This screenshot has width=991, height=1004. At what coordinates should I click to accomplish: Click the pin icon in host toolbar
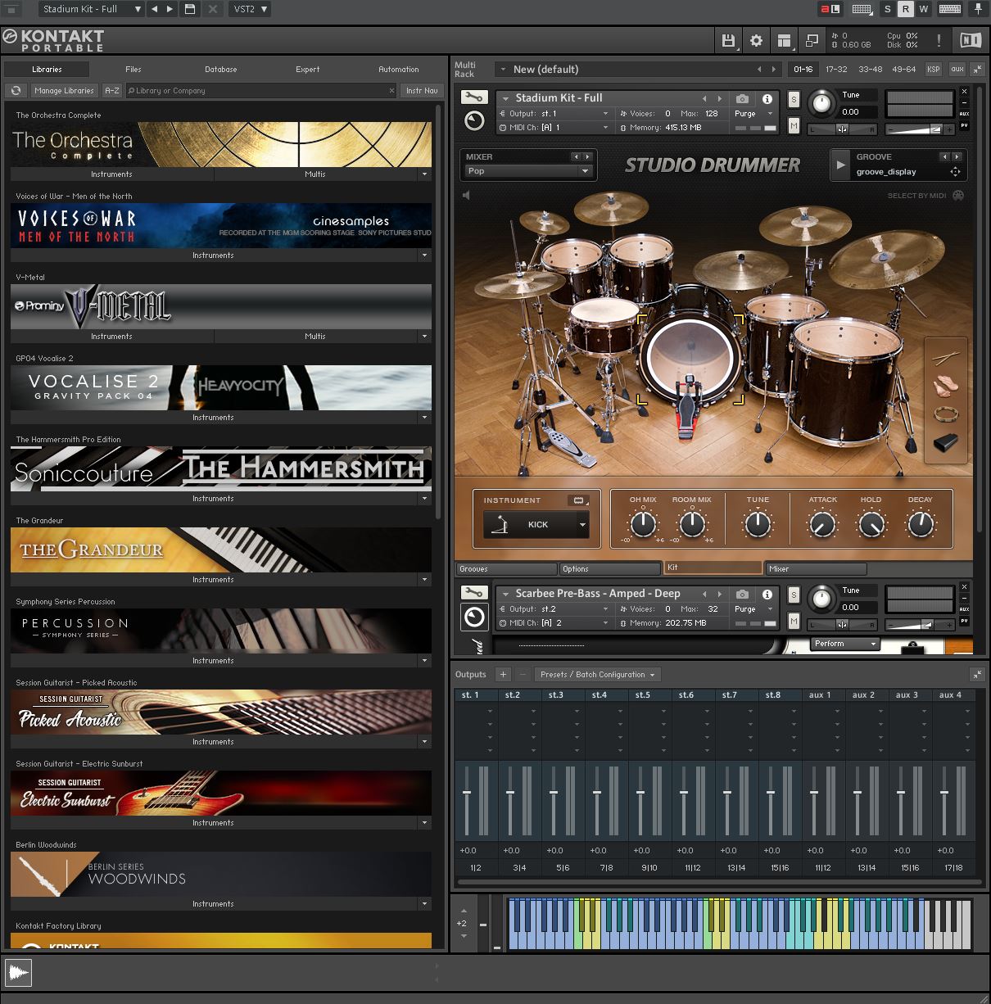pos(978,9)
